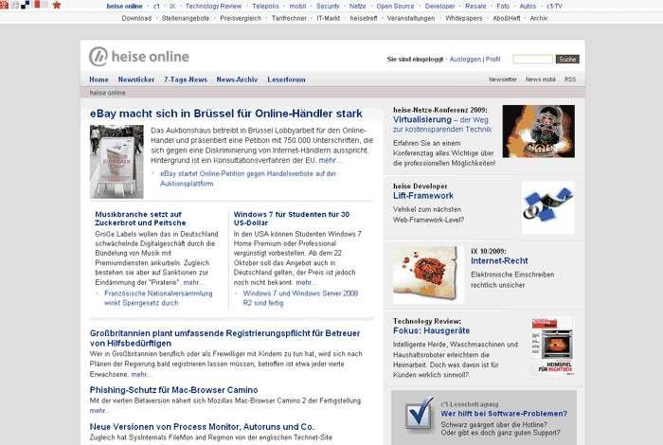
Task: Open the Großbritannien Registrierungspflicht headline
Action: [225, 338]
